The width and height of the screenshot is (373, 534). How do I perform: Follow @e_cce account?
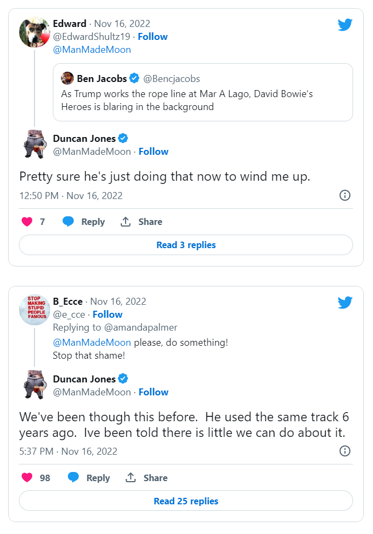pyautogui.click(x=107, y=314)
